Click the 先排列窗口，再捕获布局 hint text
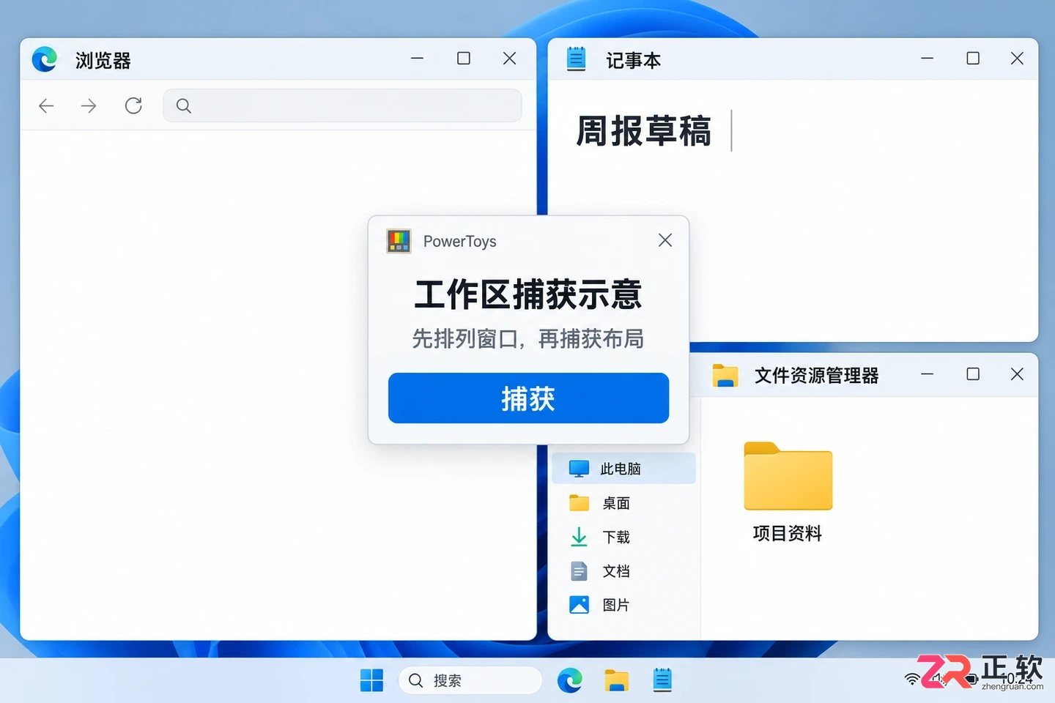1055x703 pixels. (528, 338)
